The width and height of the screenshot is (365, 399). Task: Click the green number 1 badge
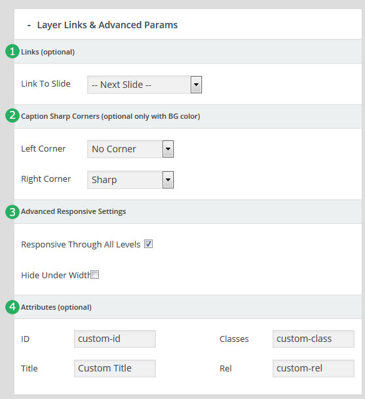12,51
